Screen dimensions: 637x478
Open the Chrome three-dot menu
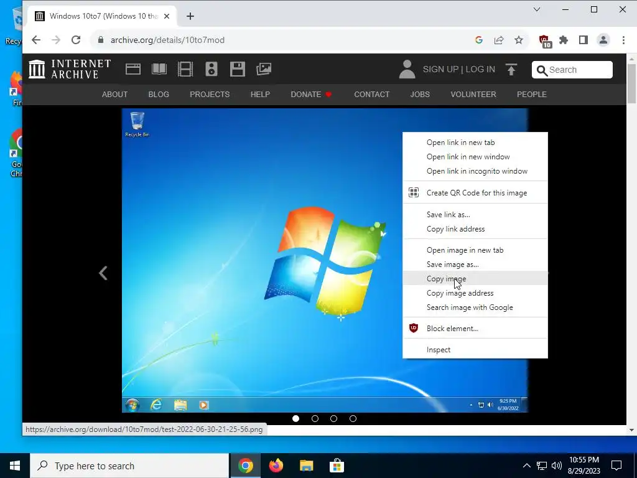click(x=623, y=40)
